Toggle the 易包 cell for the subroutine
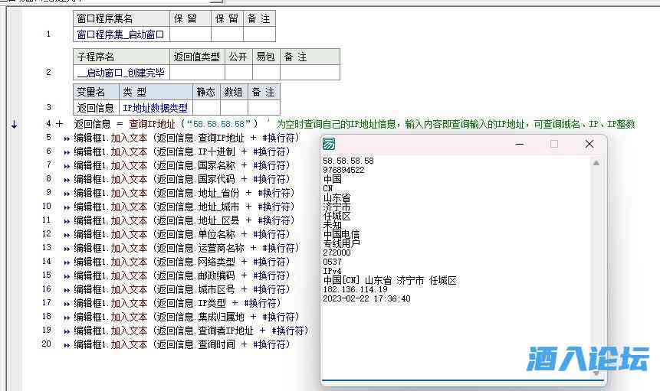This screenshot has height=391, width=660. point(266,73)
